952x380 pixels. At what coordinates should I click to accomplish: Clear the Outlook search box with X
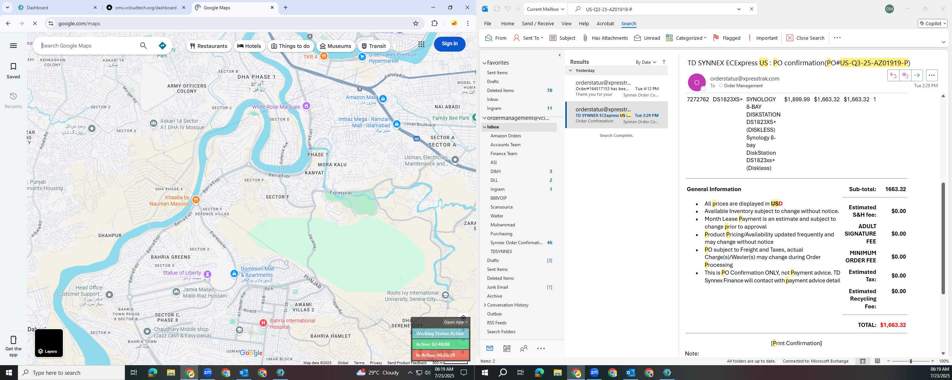click(x=751, y=9)
